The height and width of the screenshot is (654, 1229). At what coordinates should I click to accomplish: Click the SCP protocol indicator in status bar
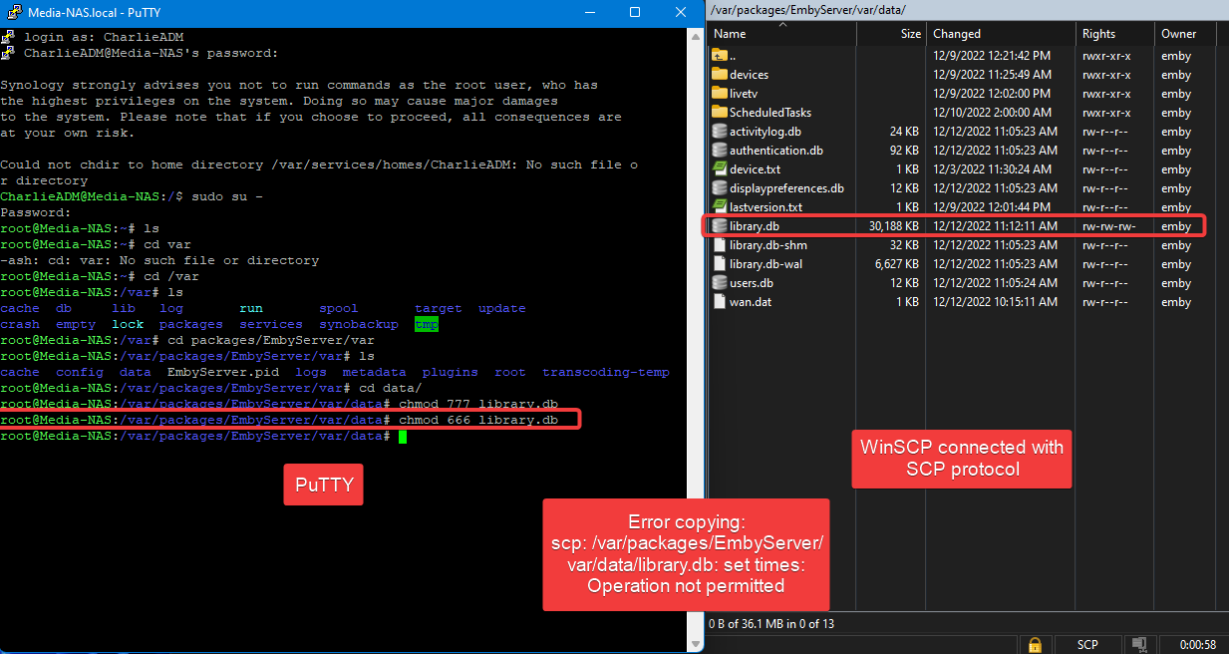tap(1087, 645)
